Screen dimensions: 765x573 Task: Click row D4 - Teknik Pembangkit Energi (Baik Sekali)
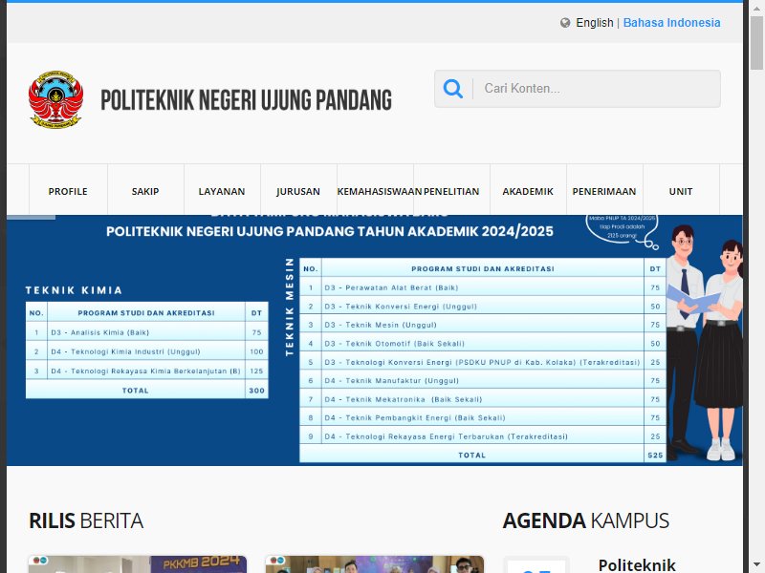(x=483, y=417)
